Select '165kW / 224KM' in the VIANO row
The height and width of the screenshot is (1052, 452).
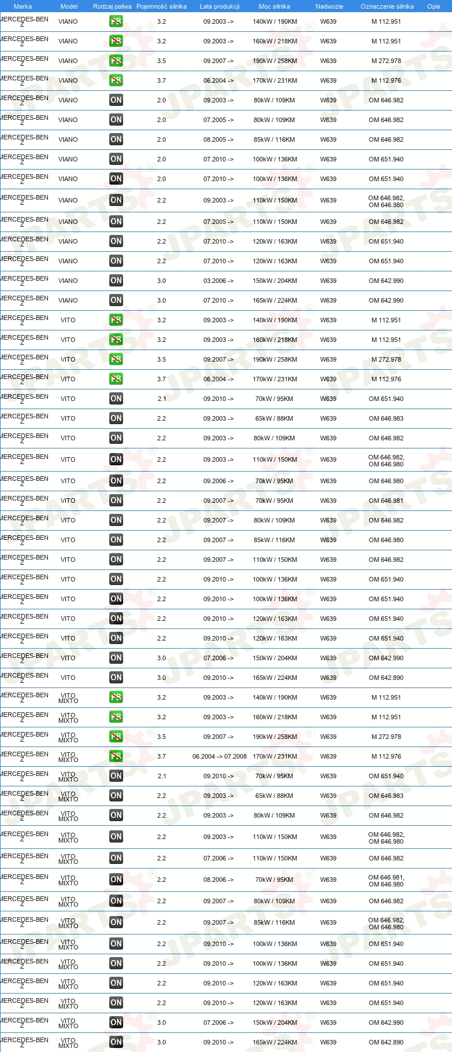tap(275, 300)
